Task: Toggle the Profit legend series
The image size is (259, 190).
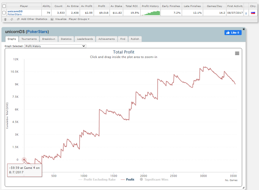Action: (128, 179)
